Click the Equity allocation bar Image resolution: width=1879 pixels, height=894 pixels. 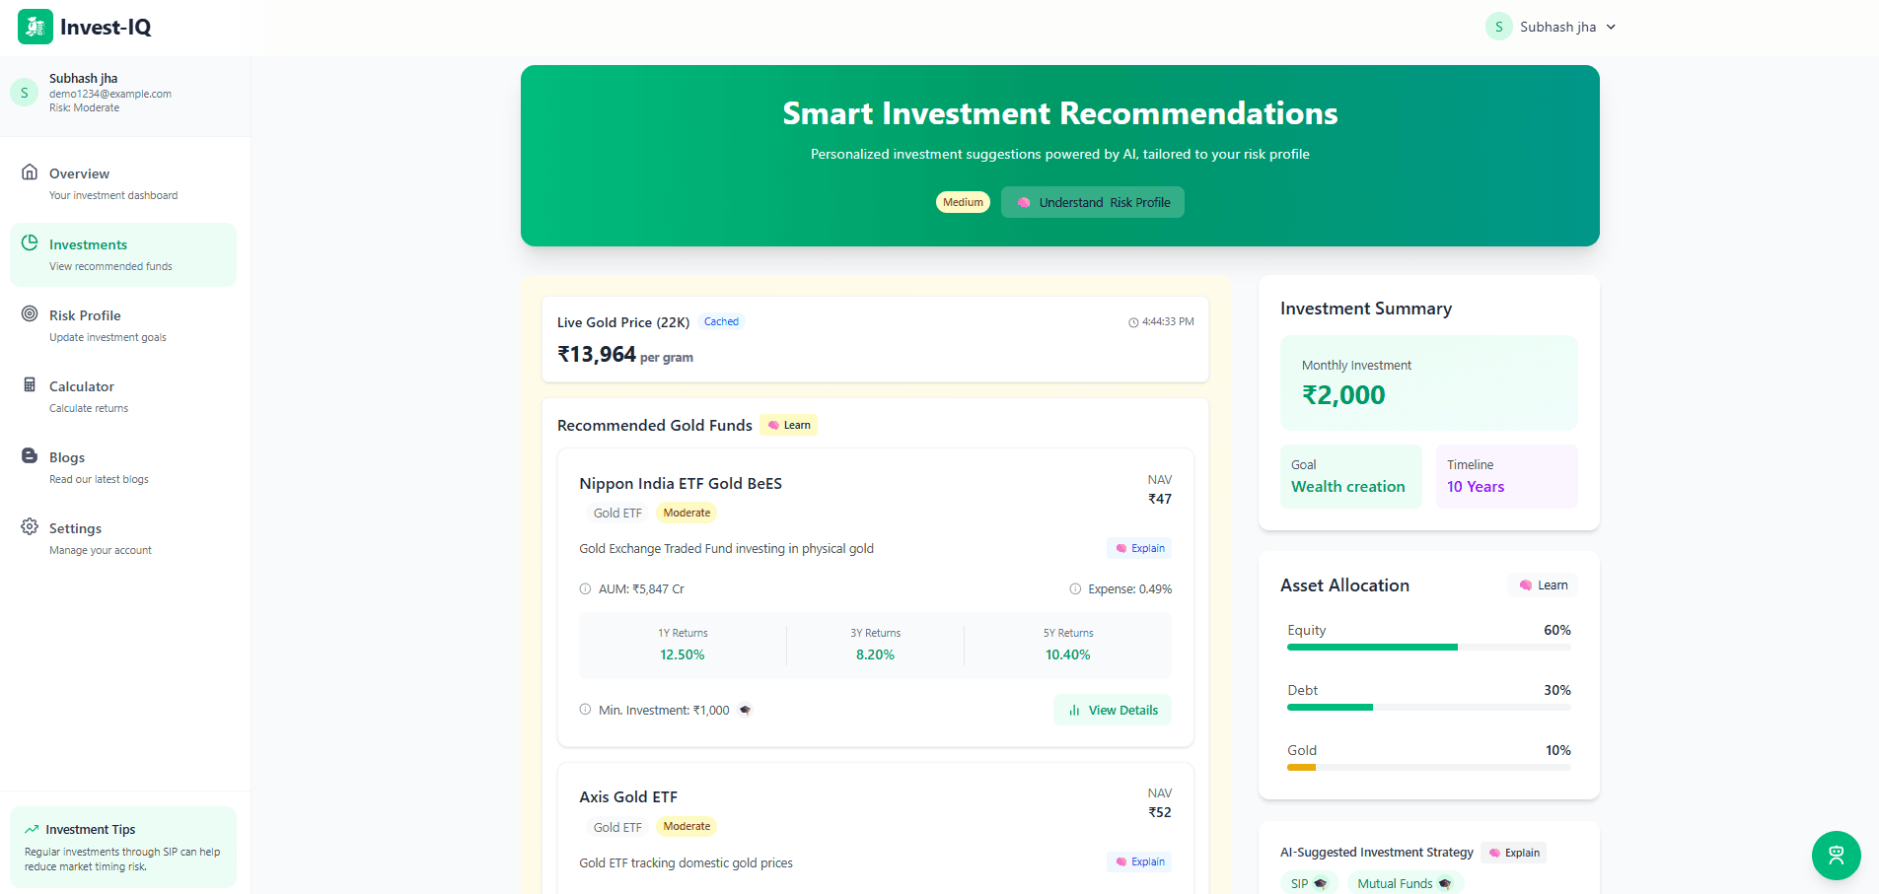1429,647
